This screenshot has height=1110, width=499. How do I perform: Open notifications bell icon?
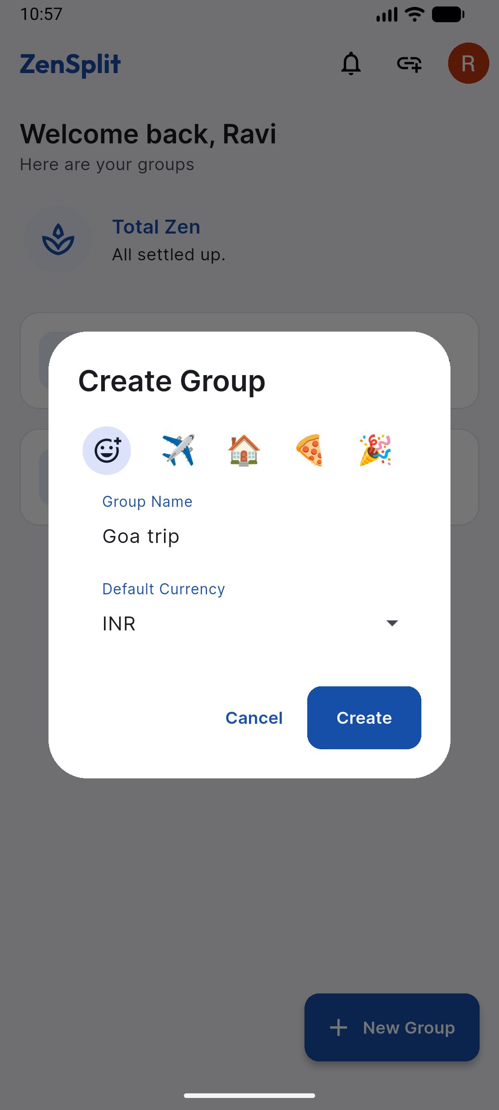pyautogui.click(x=351, y=64)
